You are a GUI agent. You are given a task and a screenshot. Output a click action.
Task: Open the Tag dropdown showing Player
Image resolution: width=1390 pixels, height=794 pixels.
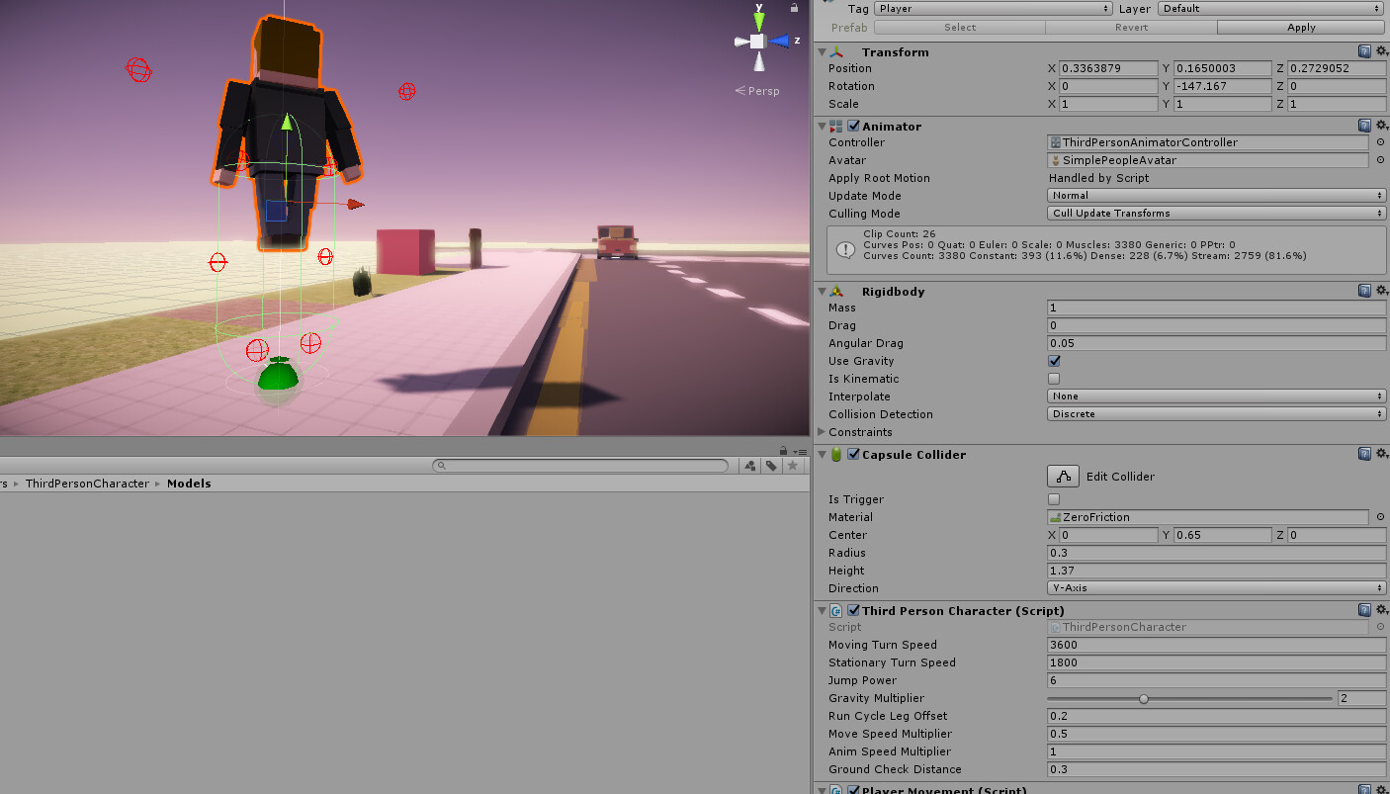[992, 8]
